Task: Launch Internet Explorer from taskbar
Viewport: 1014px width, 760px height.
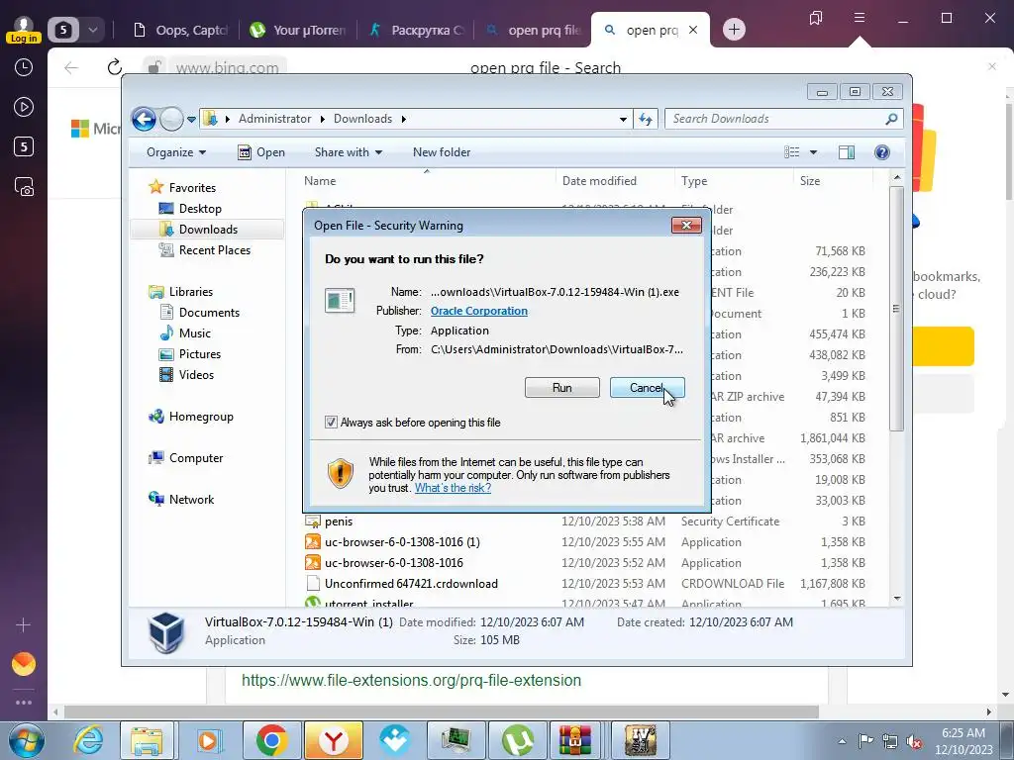Action: click(88, 740)
